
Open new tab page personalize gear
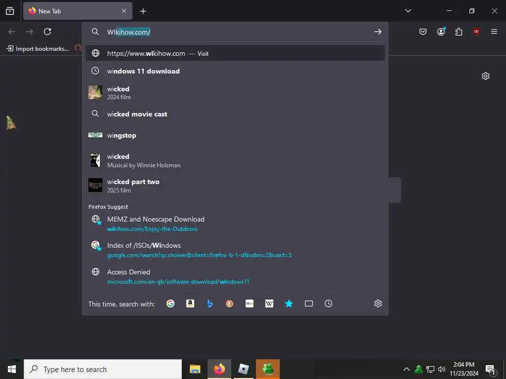[x=485, y=76]
